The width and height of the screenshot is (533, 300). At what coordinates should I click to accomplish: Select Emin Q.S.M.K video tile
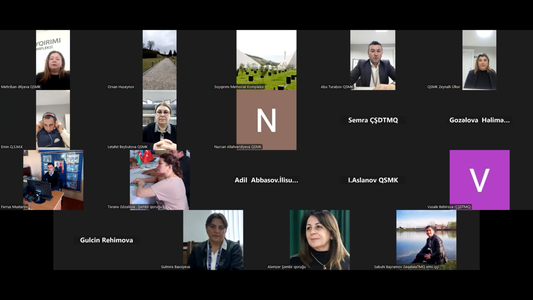point(53,119)
